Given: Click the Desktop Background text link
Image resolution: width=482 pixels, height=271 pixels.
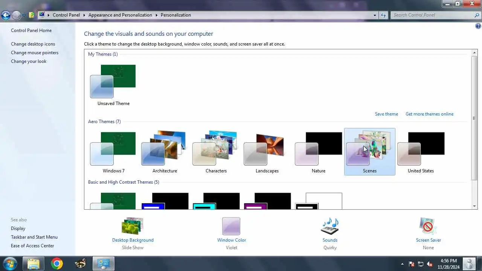Looking at the screenshot, I should [133, 240].
